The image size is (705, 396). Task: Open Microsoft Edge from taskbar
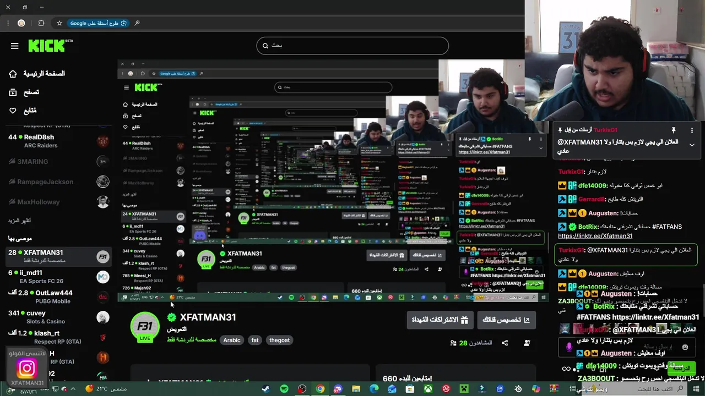point(374,389)
